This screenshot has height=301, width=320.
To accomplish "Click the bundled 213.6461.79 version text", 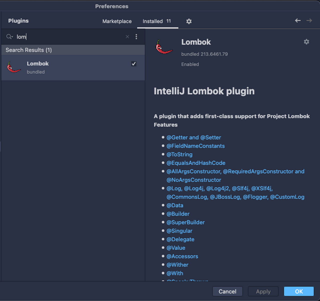I will click(204, 54).
